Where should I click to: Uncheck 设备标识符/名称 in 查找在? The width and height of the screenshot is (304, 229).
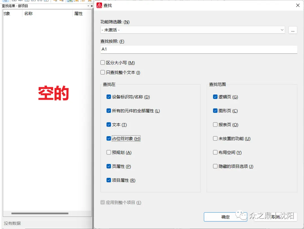click(x=109, y=97)
